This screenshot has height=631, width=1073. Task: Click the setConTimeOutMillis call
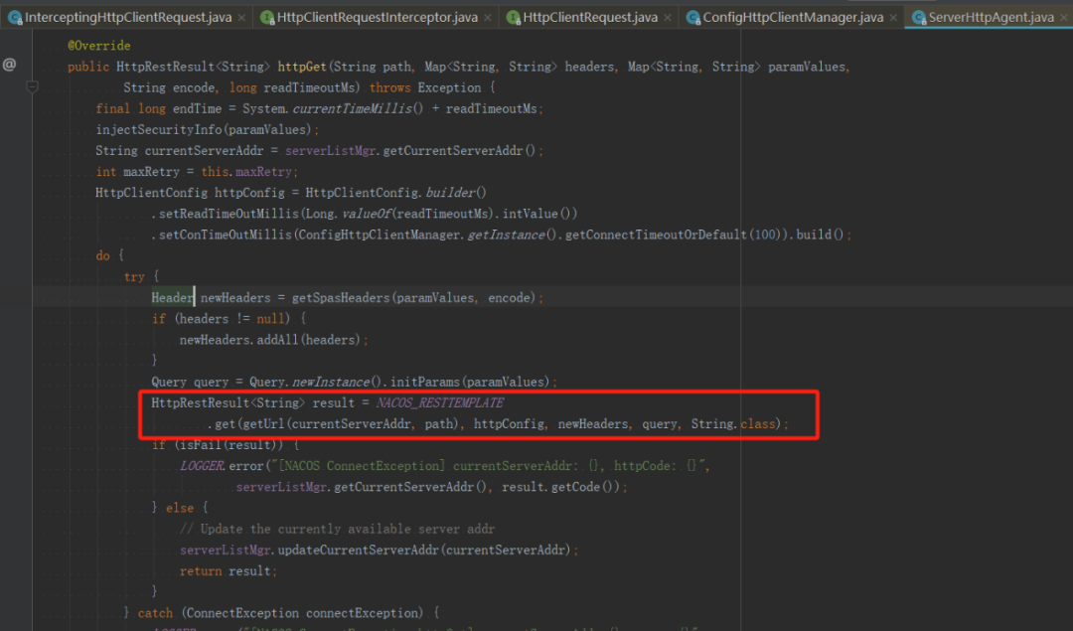(x=226, y=236)
